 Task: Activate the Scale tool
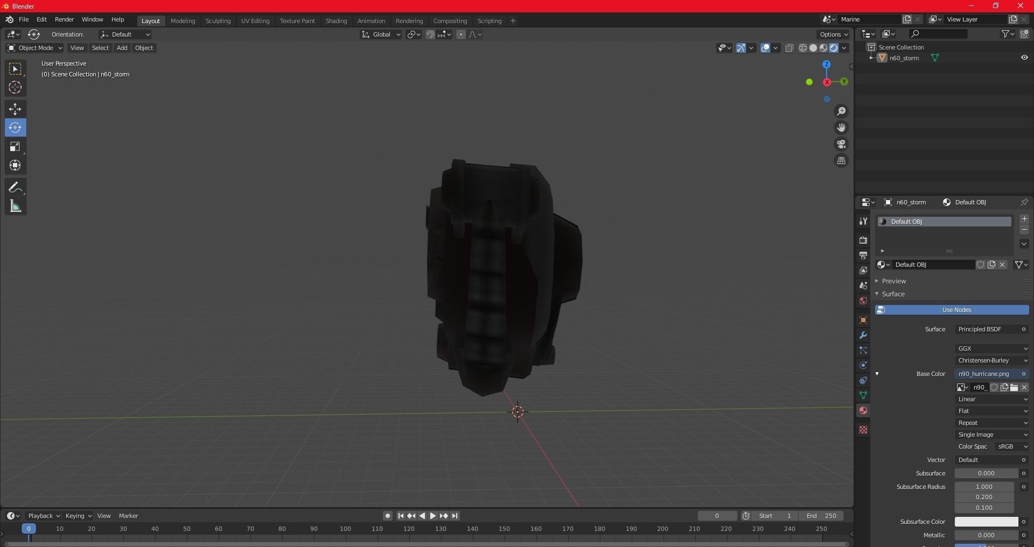[x=15, y=147]
